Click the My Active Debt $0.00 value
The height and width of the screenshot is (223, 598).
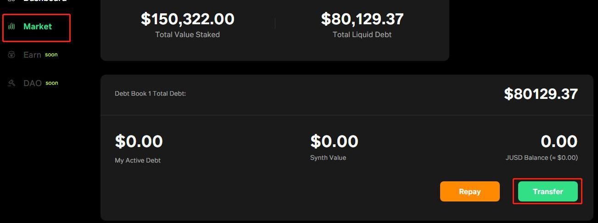pyautogui.click(x=139, y=141)
